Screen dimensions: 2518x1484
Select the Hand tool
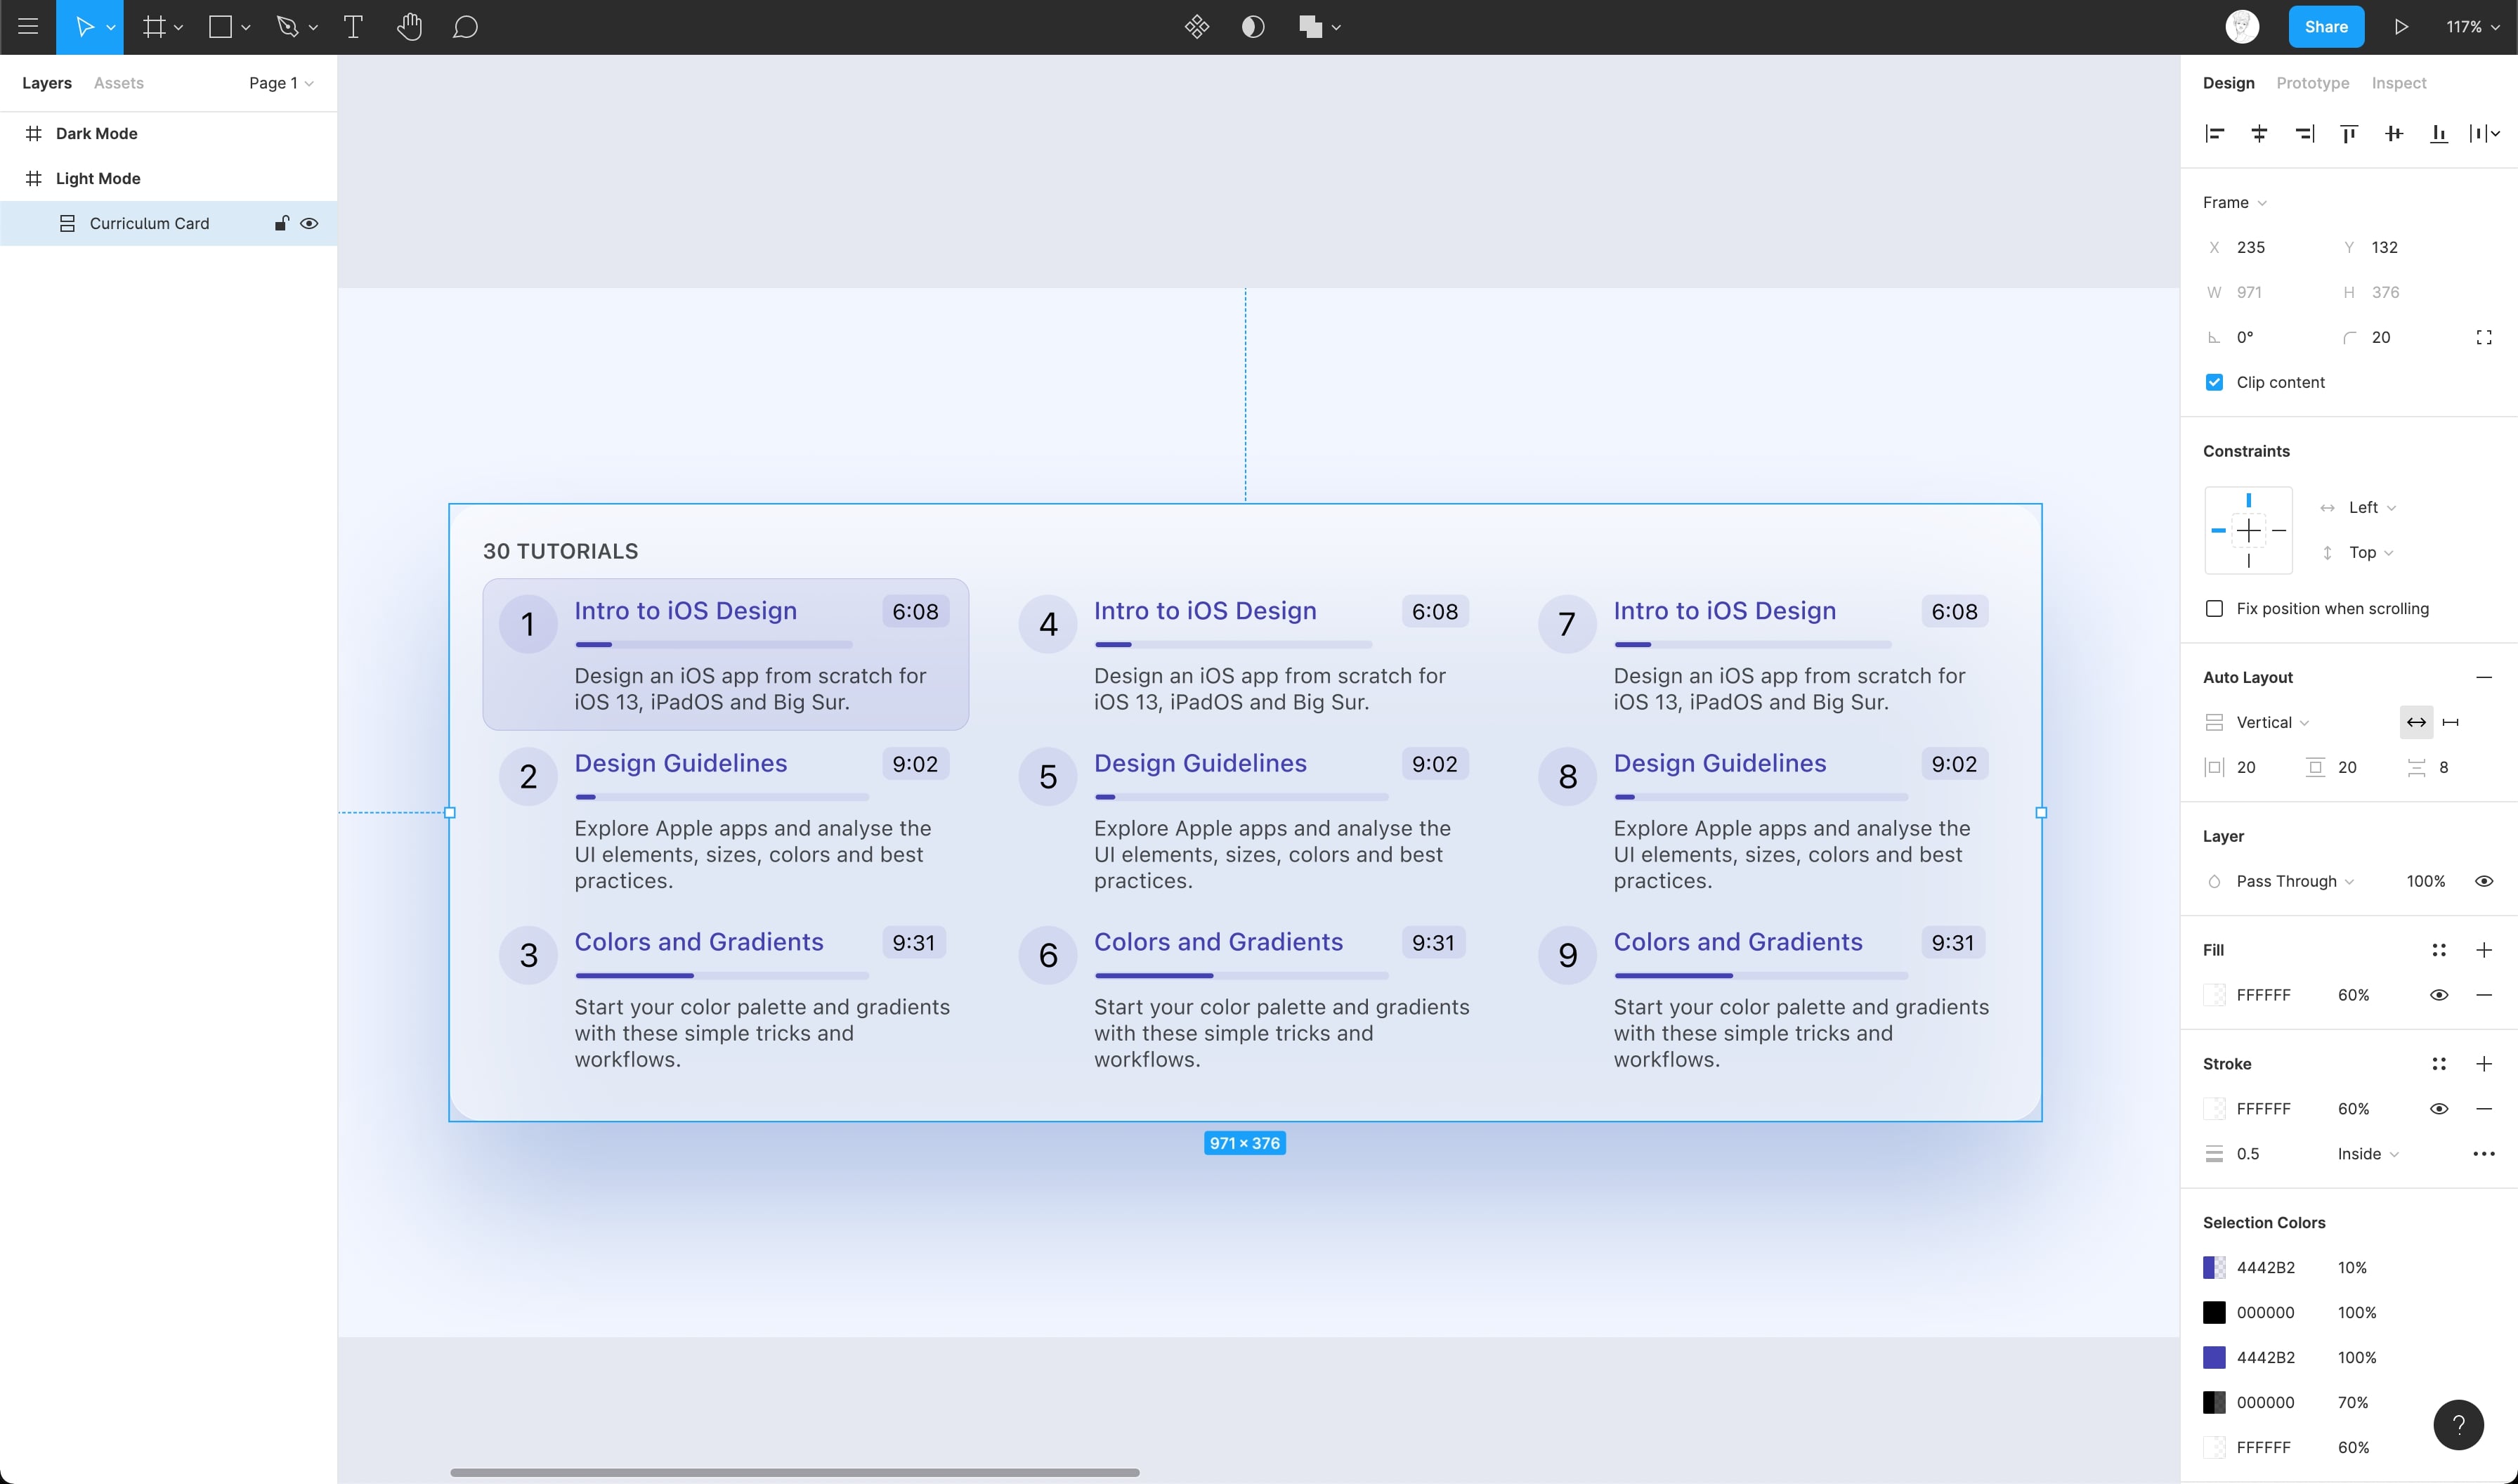pos(409,27)
